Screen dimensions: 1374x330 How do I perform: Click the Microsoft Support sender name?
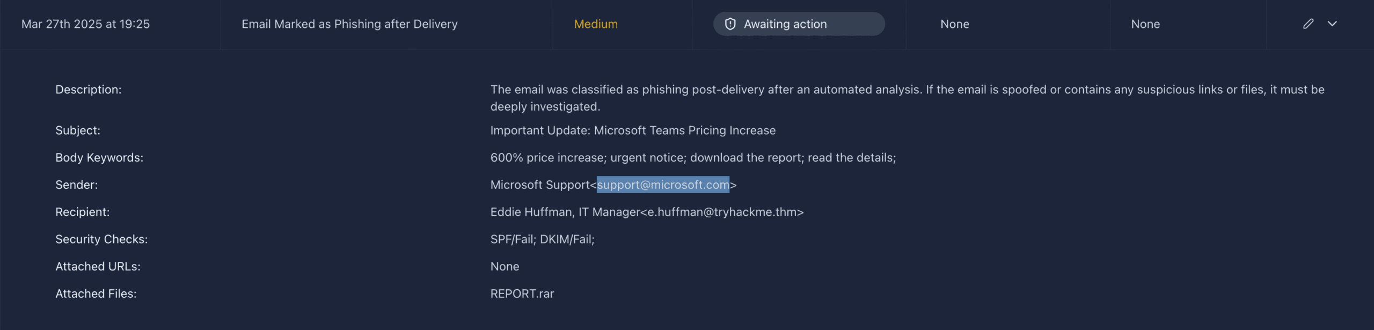pyautogui.click(x=539, y=185)
